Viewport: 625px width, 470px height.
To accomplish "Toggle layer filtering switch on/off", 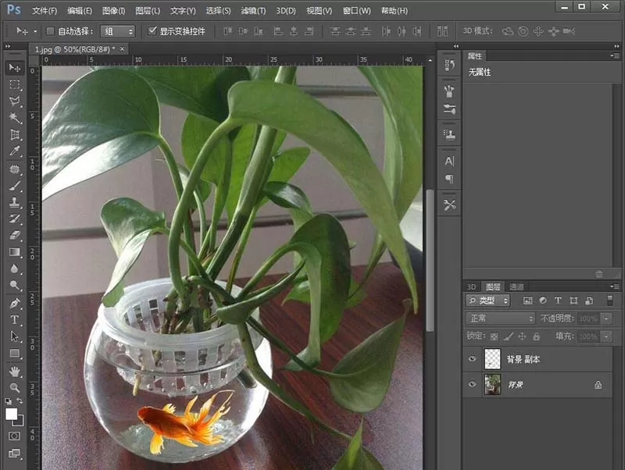I will [x=610, y=301].
